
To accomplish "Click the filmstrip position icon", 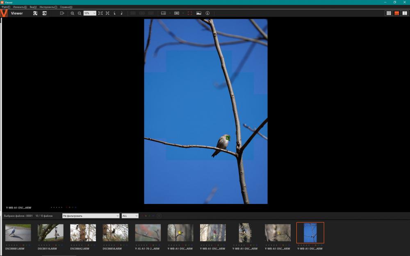I will tap(177, 13).
